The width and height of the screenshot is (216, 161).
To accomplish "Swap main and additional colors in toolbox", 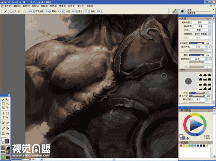I will point(3,143).
